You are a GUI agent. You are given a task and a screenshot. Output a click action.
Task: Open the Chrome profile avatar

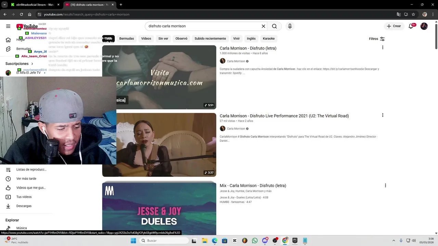coord(425,14)
